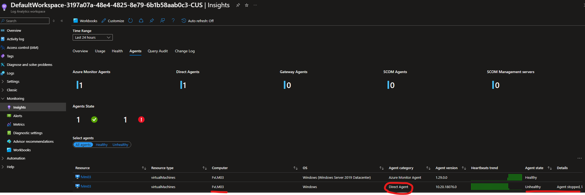Collapse the sidebar with the double chevron
The width and height of the screenshot is (585, 195).
pyautogui.click(x=62, y=21)
